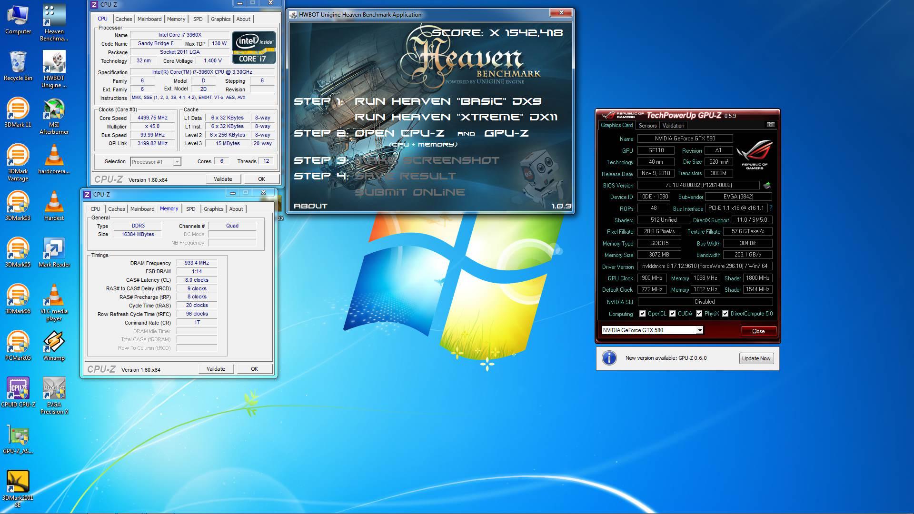Launch CPUID CPU-Z desktop shortcut
914x514 pixels.
click(18, 392)
